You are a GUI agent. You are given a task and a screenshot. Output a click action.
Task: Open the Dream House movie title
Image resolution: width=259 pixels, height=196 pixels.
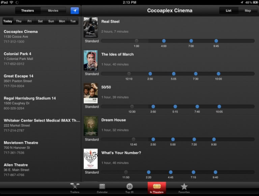point(113,120)
